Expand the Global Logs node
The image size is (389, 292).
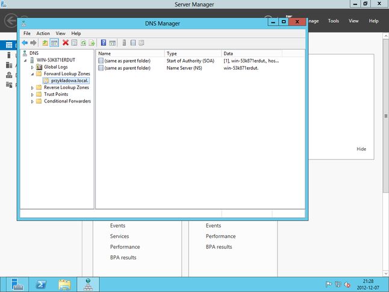[32, 67]
